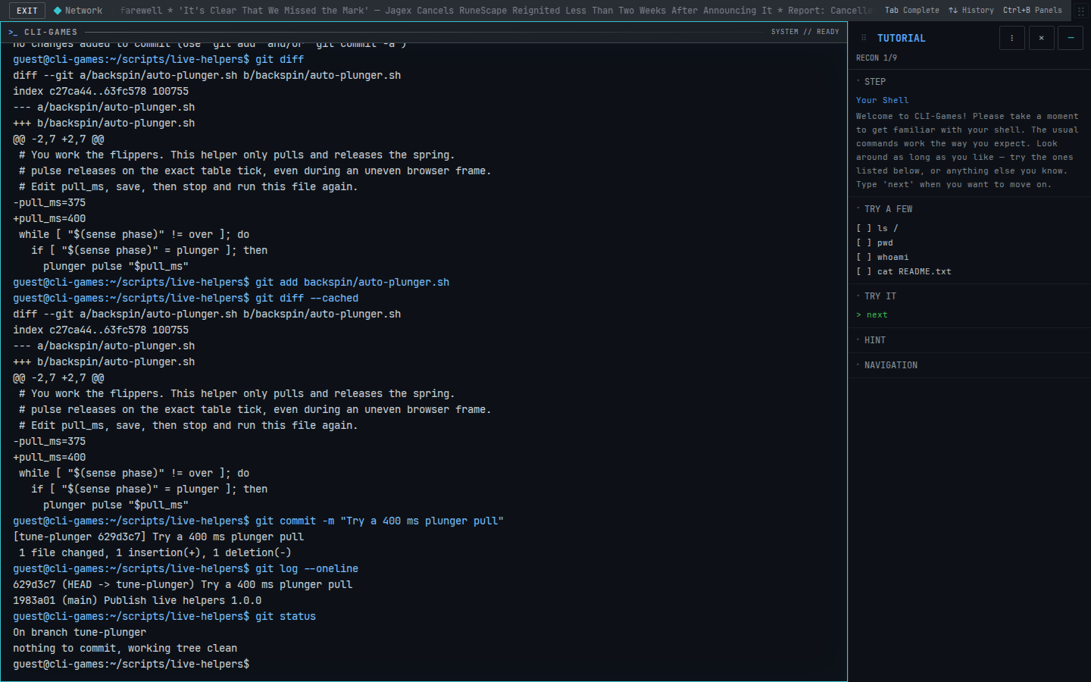Click the '629d3c7 (HEAD -> tune-plunger)' log line
Screen dimensions: 1091x682
(x=183, y=585)
